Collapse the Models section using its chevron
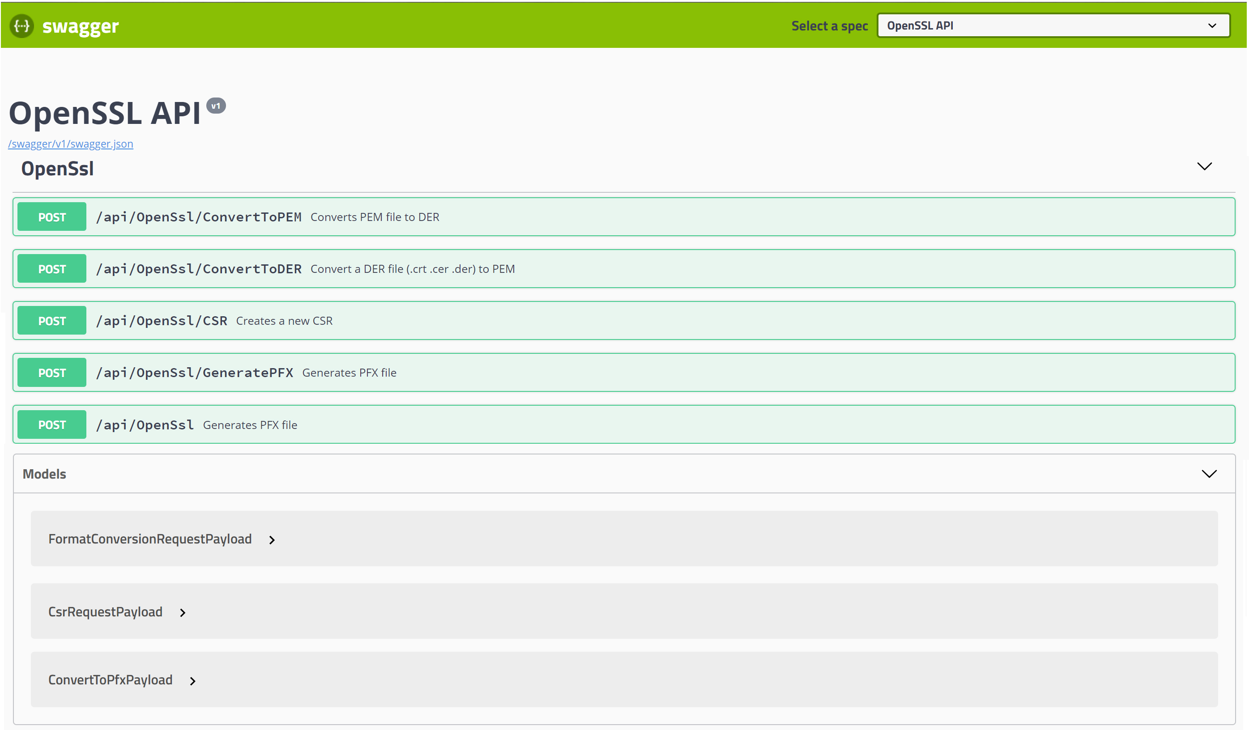This screenshot has width=1249, height=730. point(1209,473)
